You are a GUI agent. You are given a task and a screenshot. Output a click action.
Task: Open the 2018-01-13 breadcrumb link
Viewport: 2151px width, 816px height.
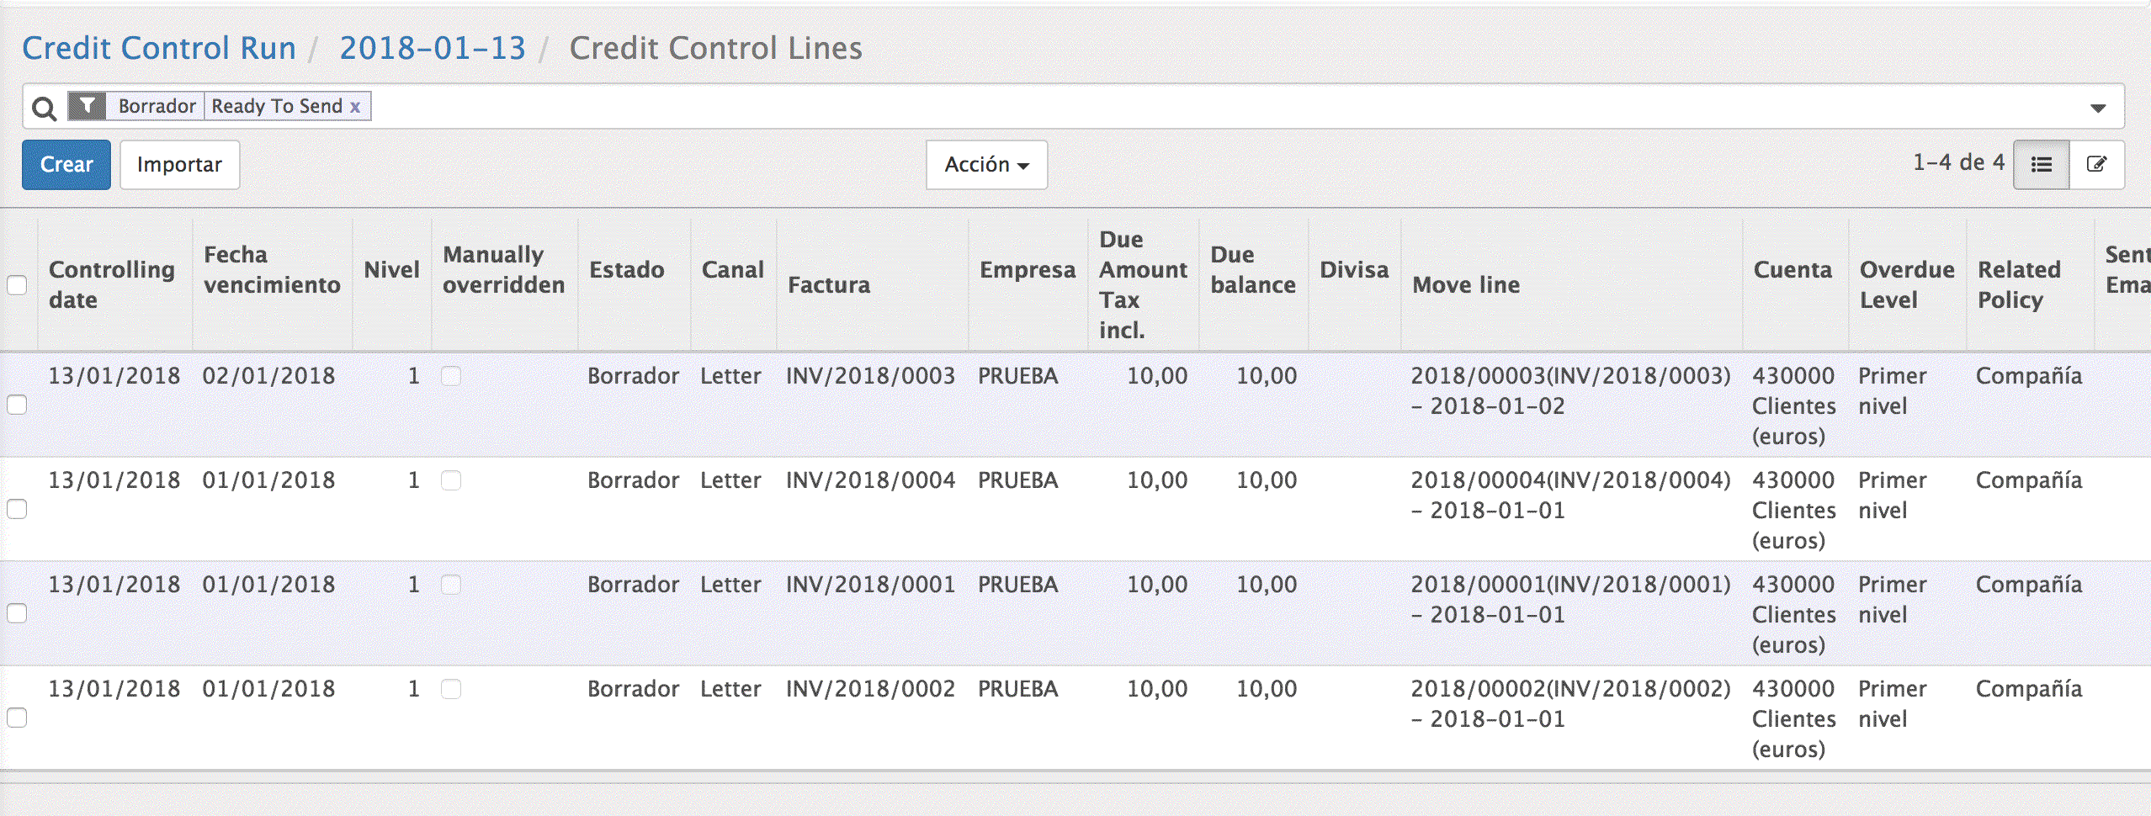[x=433, y=49]
